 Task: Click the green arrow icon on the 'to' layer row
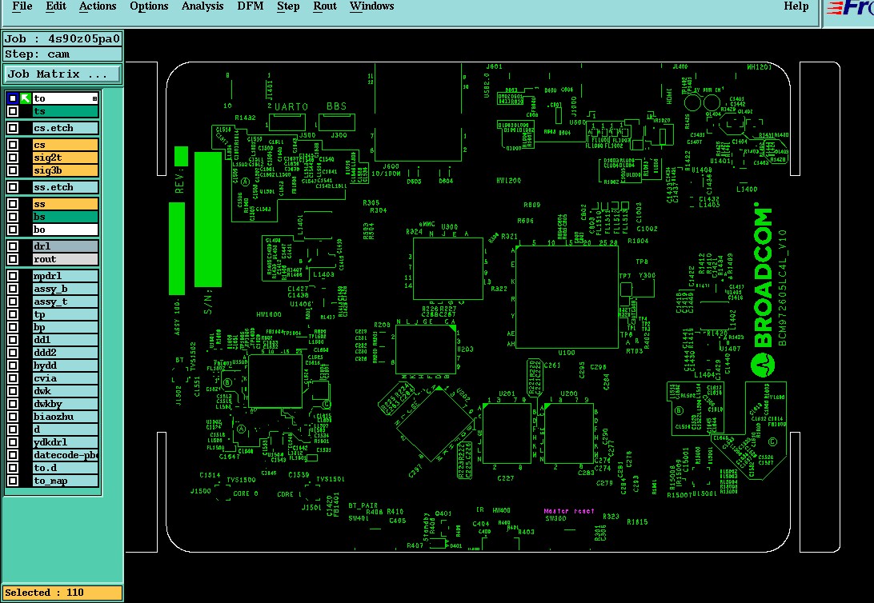click(x=26, y=98)
